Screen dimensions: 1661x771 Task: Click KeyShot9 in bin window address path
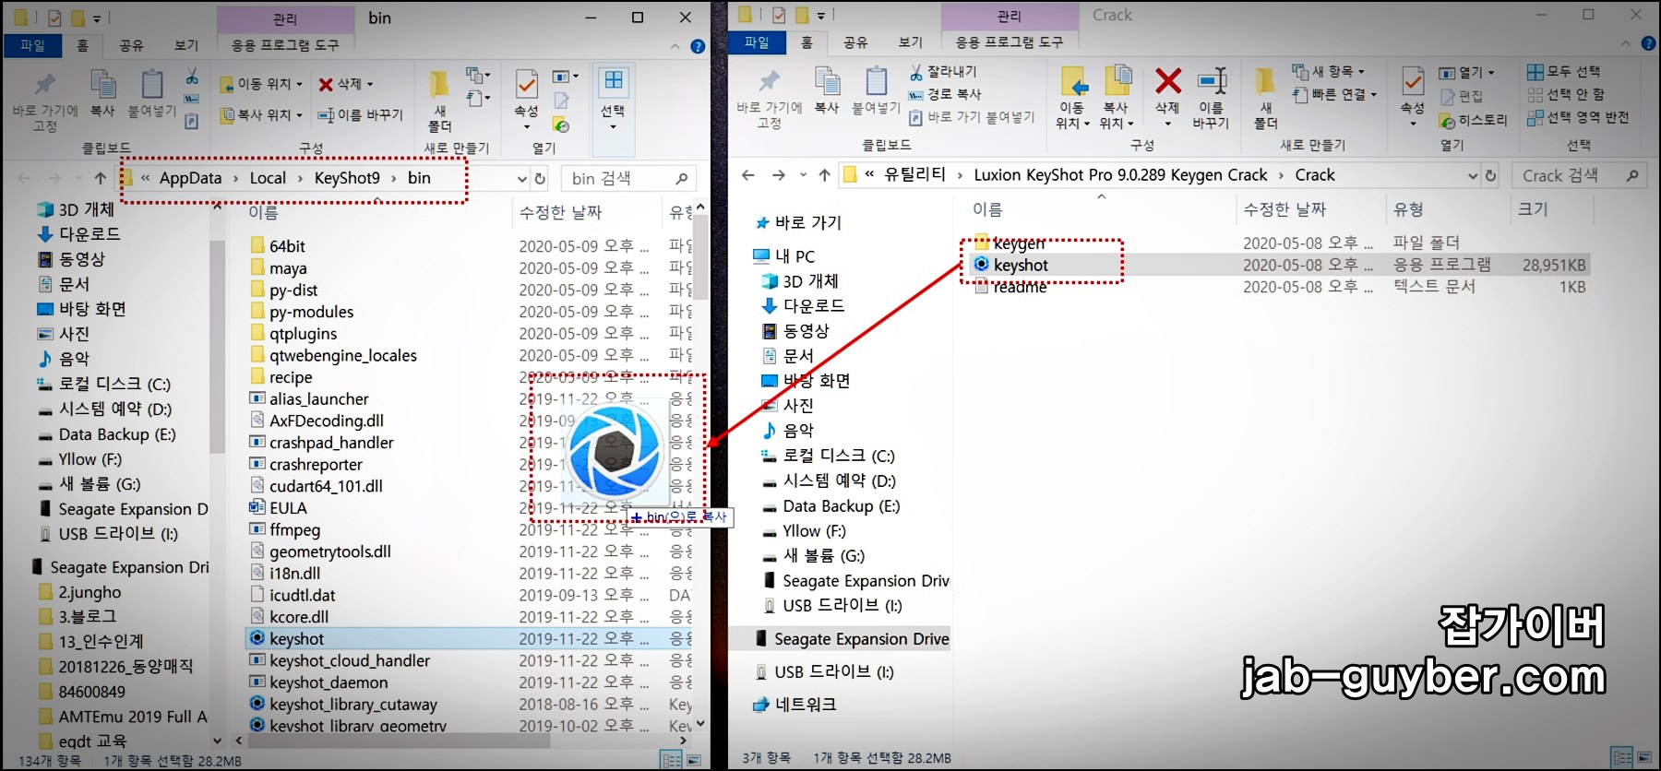pyautogui.click(x=347, y=178)
